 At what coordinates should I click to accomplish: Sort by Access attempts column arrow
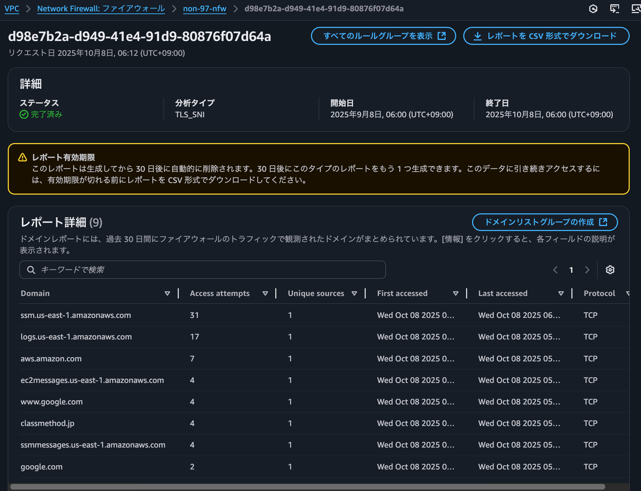[265, 294]
